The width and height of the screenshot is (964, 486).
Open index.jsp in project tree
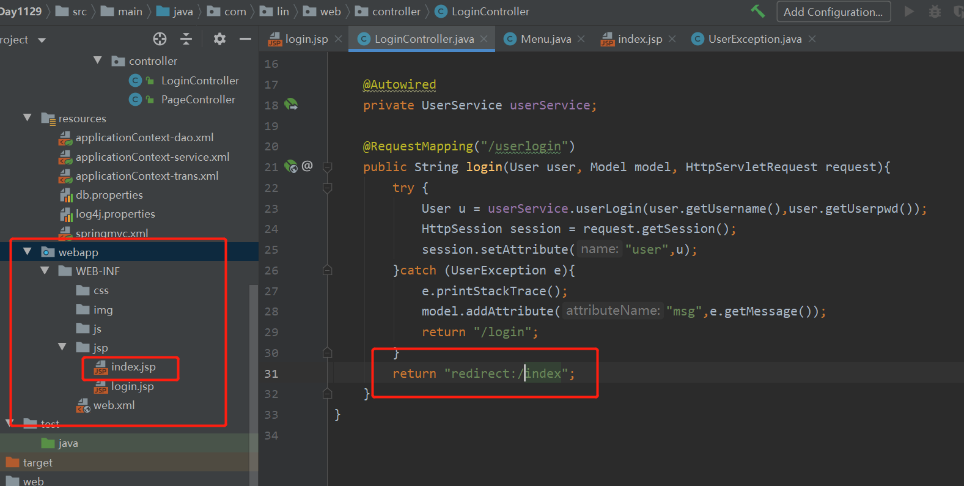pos(133,367)
